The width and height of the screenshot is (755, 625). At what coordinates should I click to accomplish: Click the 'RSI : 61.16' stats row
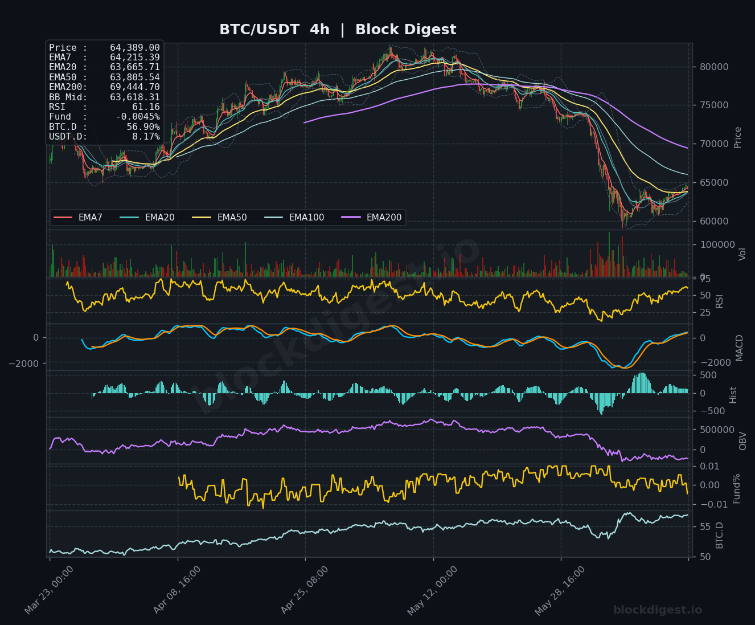104,107
